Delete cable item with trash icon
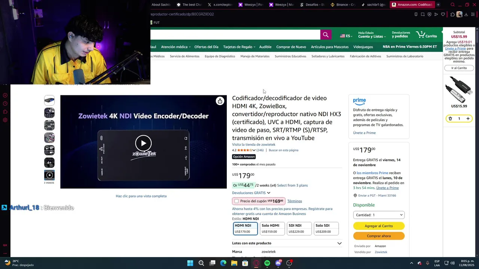The image size is (479, 269). (x=450, y=119)
